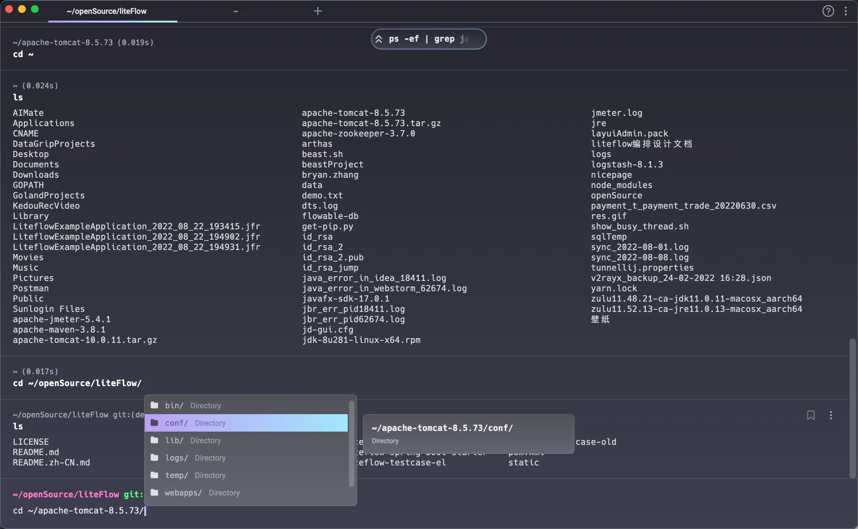Expand the webapps/ directory entry
858x529 pixels.
click(182, 493)
